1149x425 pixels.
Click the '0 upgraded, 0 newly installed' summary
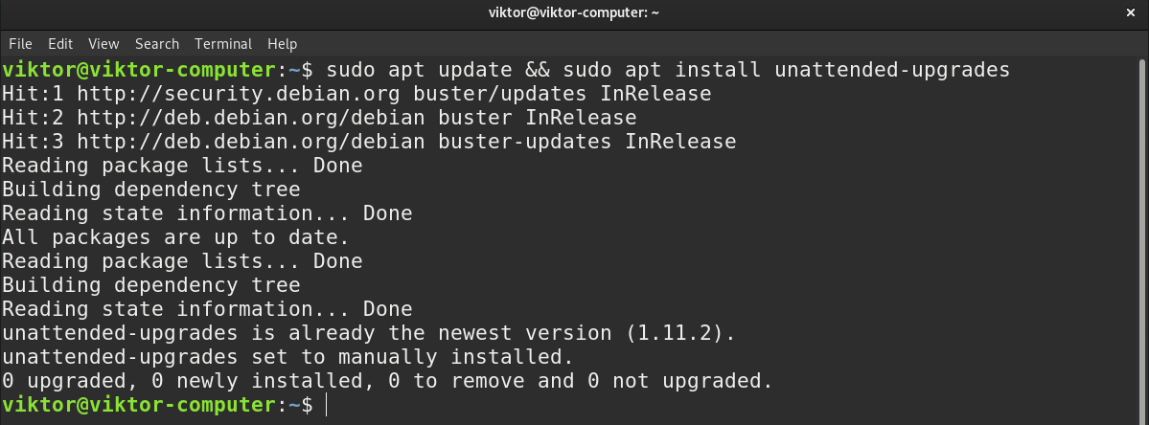coord(388,381)
